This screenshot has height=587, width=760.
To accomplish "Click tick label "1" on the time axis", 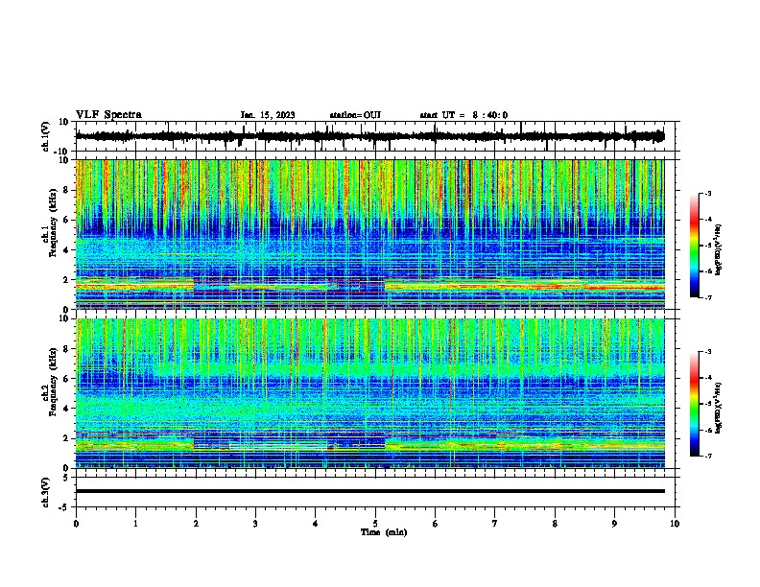I will click(x=135, y=524).
